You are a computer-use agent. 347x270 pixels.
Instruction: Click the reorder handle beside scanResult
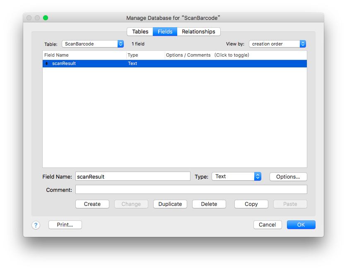[46, 64]
